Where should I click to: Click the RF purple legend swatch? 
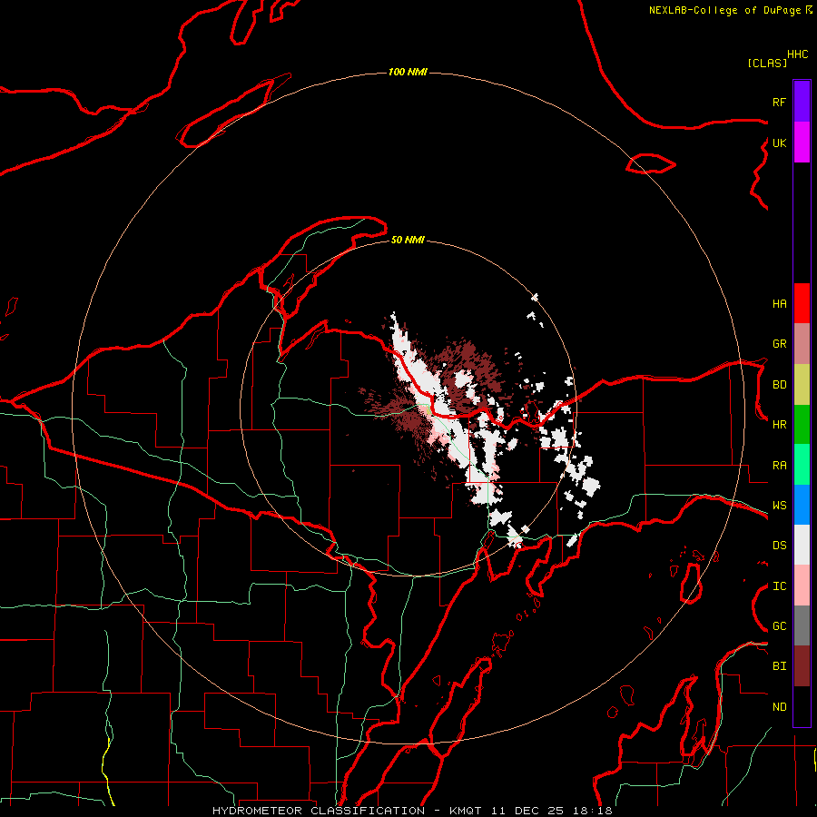(802, 102)
